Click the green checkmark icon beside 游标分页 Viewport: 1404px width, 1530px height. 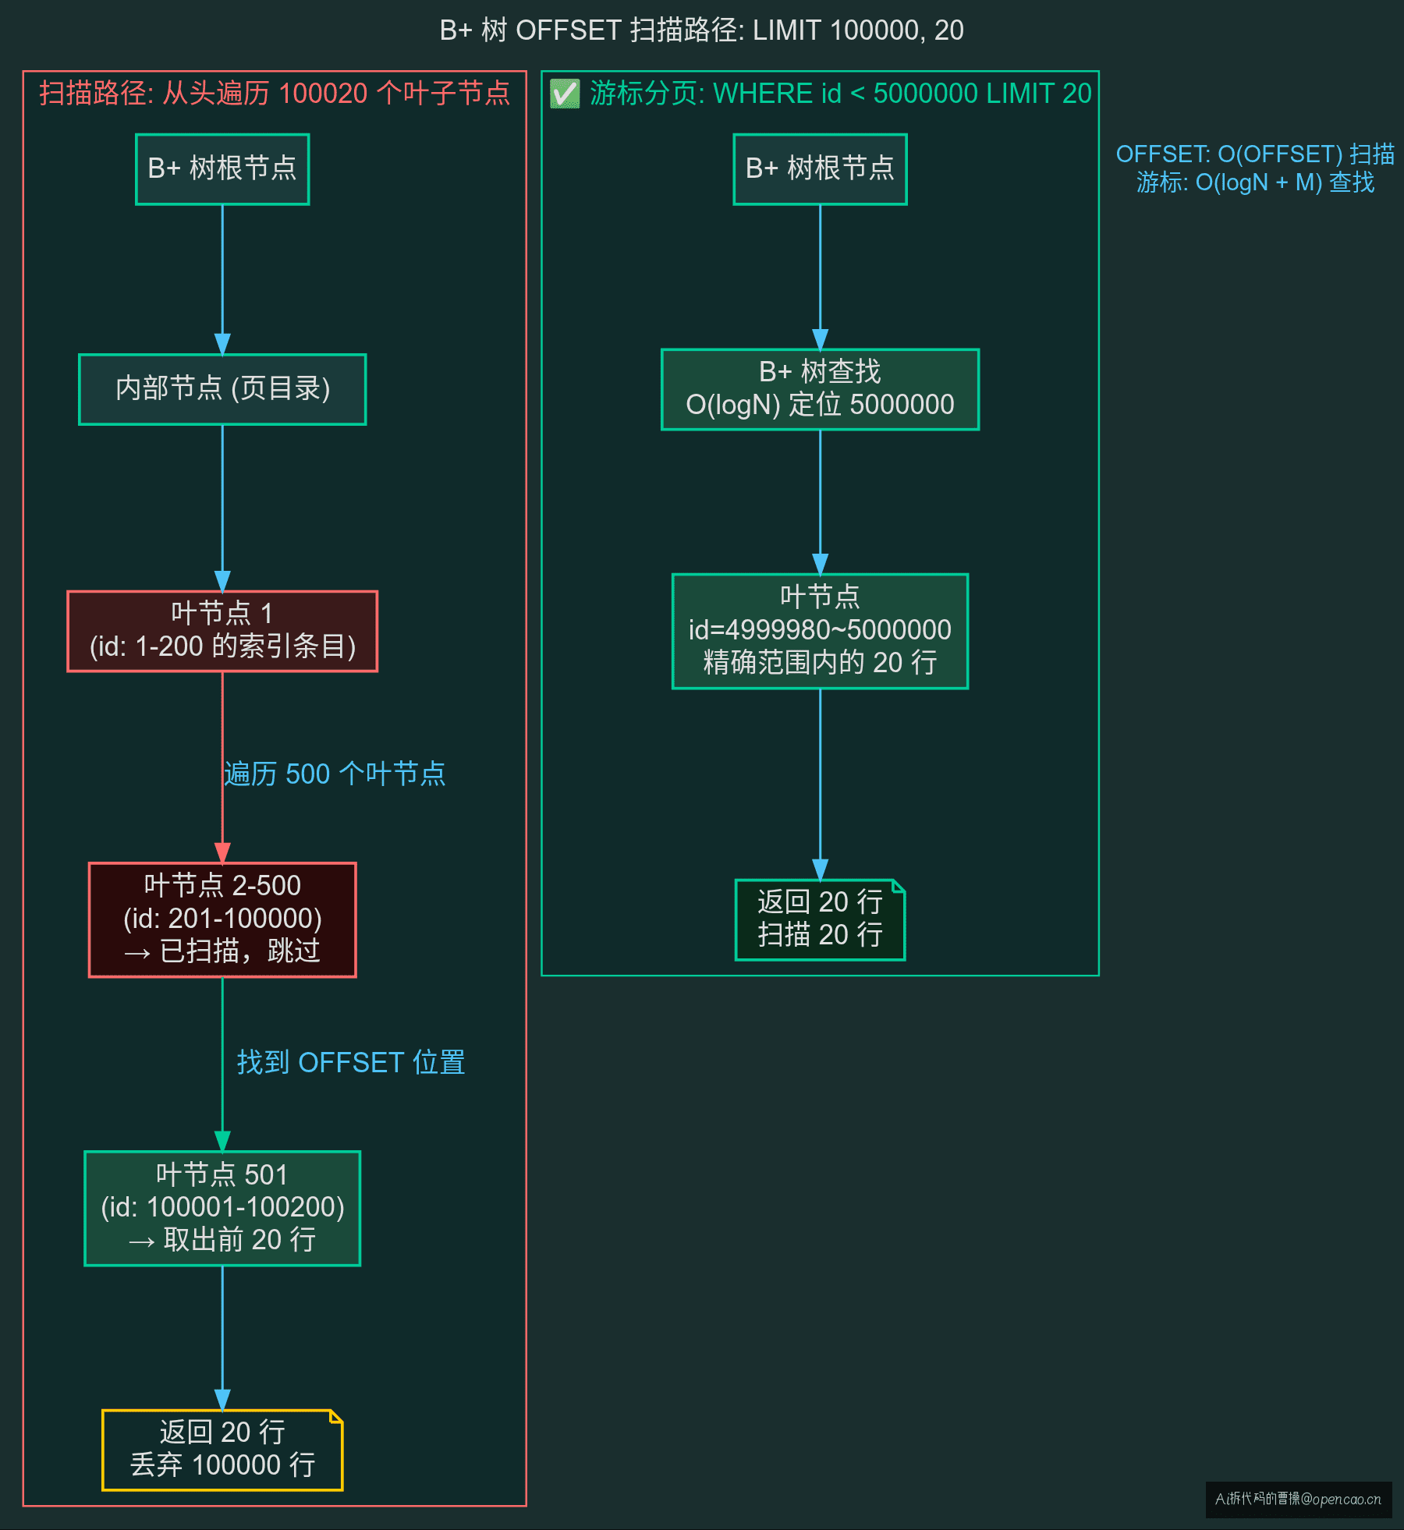pos(565,94)
